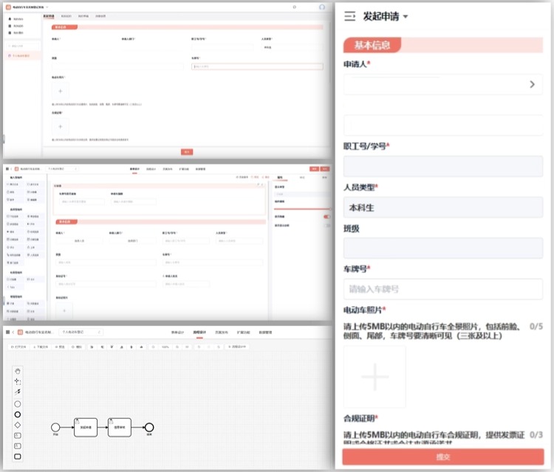This screenshot has height=472, width=554.
Task: Click the hamburger menu icon in mobile header
Action: point(350,16)
